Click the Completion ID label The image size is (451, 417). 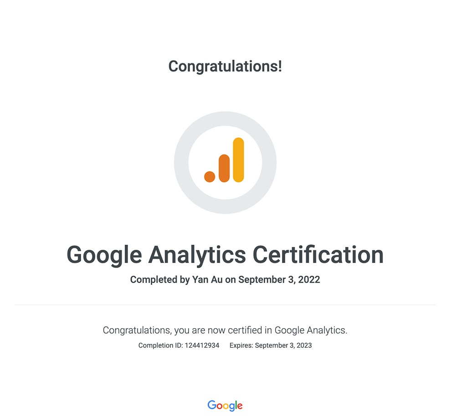[x=160, y=345]
